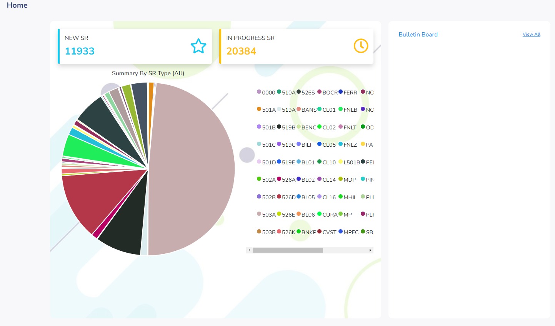Select the largest rosy-brown pie slice
Viewport: 555px width, 326px height.
click(192, 169)
